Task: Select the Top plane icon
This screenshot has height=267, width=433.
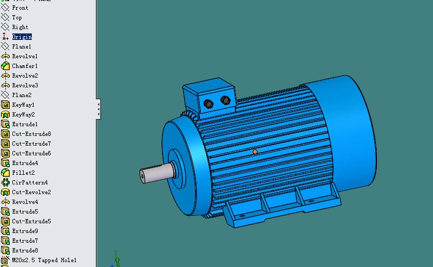Action: [5, 17]
